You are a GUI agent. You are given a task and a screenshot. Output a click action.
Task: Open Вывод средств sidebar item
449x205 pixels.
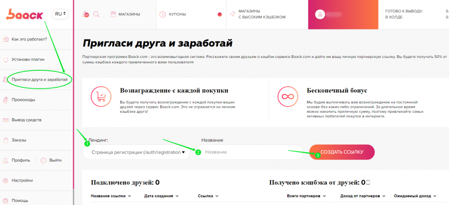(26, 120)
